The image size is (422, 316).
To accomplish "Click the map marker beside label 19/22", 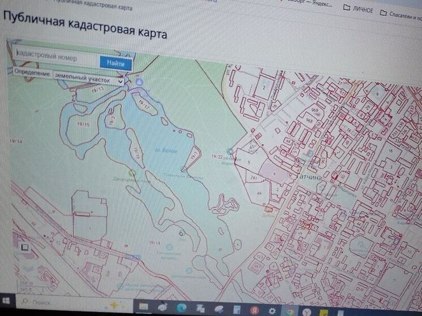I will coord(230,151).
